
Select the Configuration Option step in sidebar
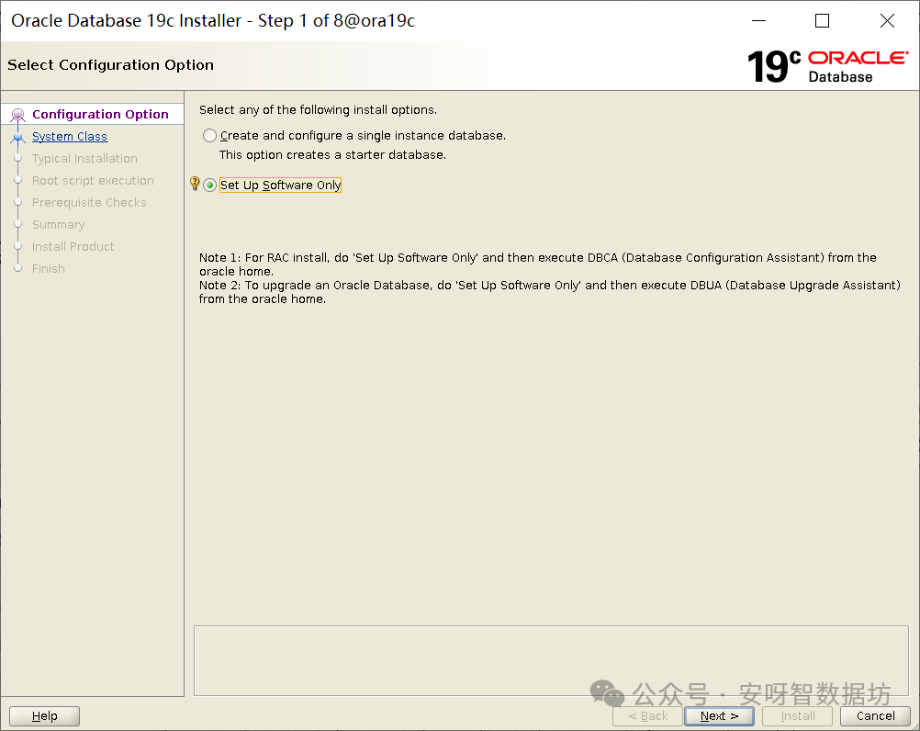click(100, 114)
